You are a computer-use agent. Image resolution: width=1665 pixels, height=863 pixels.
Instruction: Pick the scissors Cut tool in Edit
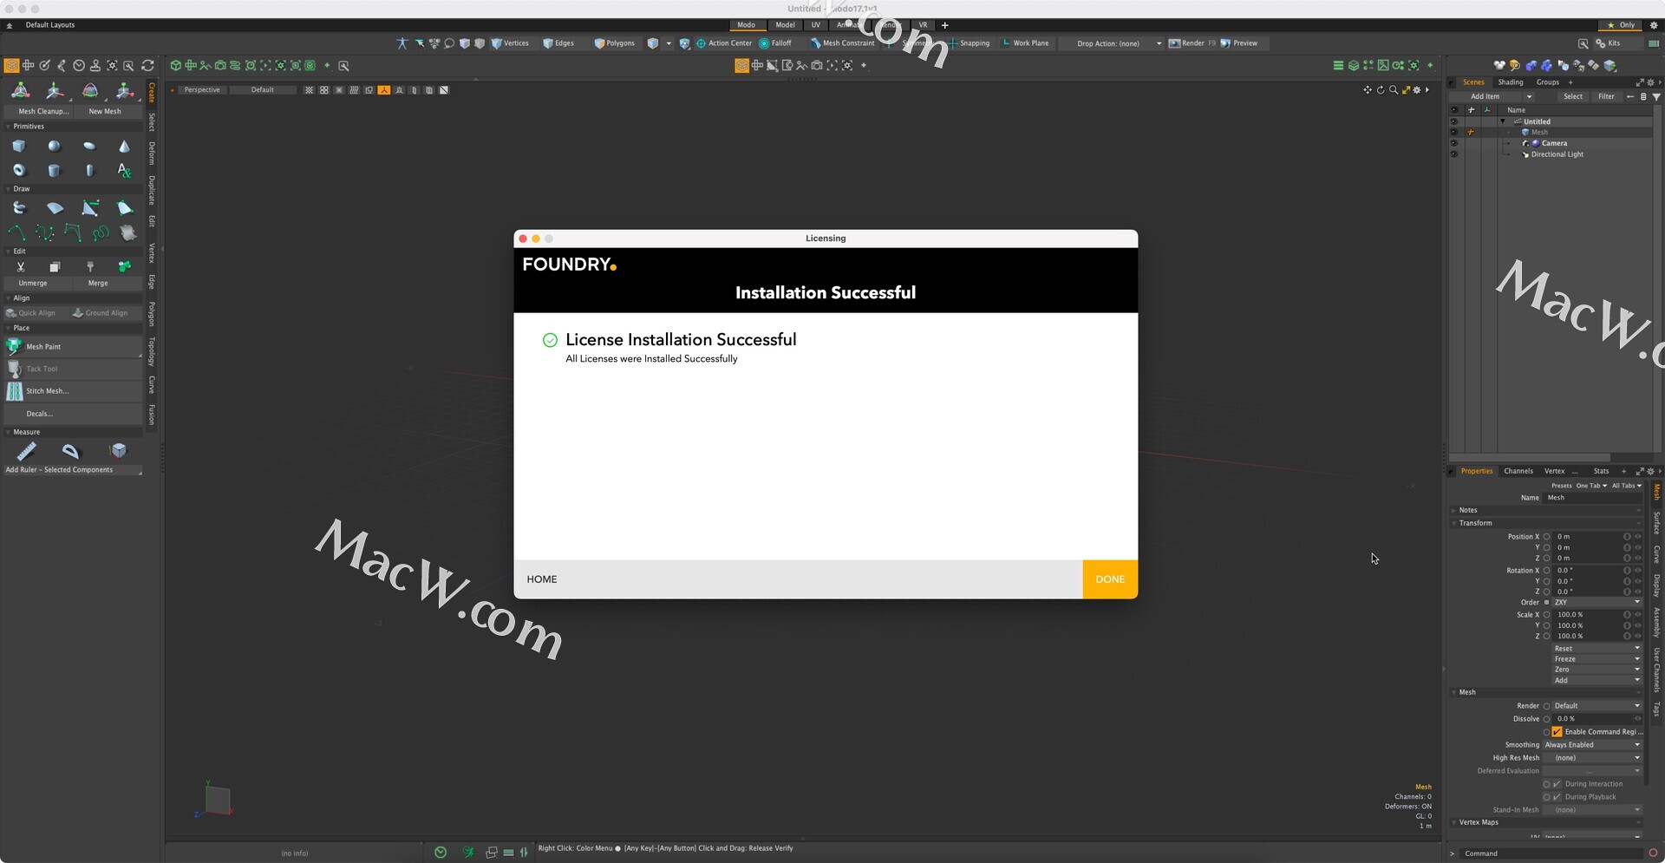coord(21,267)
